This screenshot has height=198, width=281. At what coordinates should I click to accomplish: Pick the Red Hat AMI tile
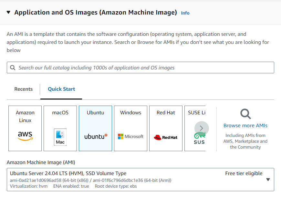[166, 128]
